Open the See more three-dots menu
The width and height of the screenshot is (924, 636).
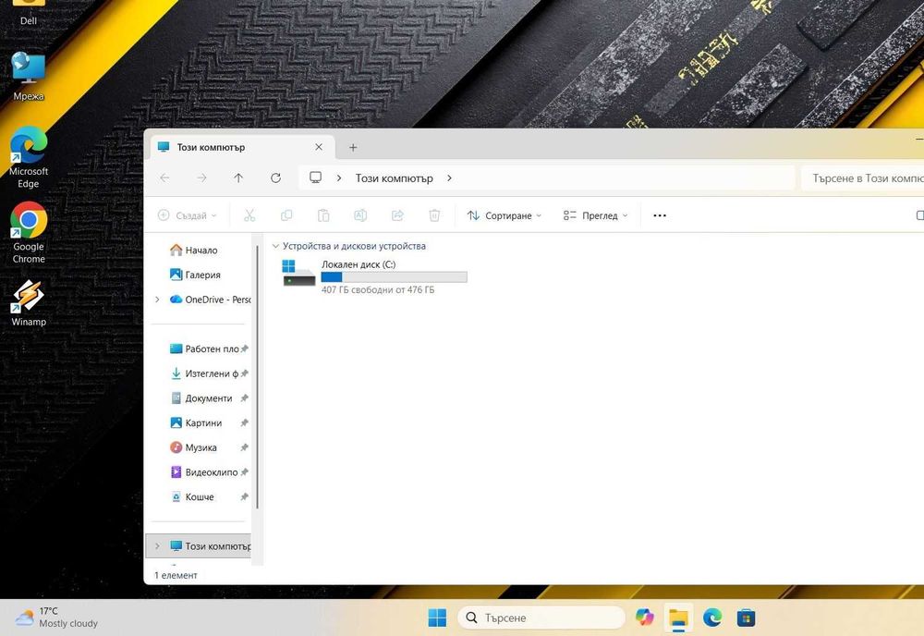click(660, 215)
